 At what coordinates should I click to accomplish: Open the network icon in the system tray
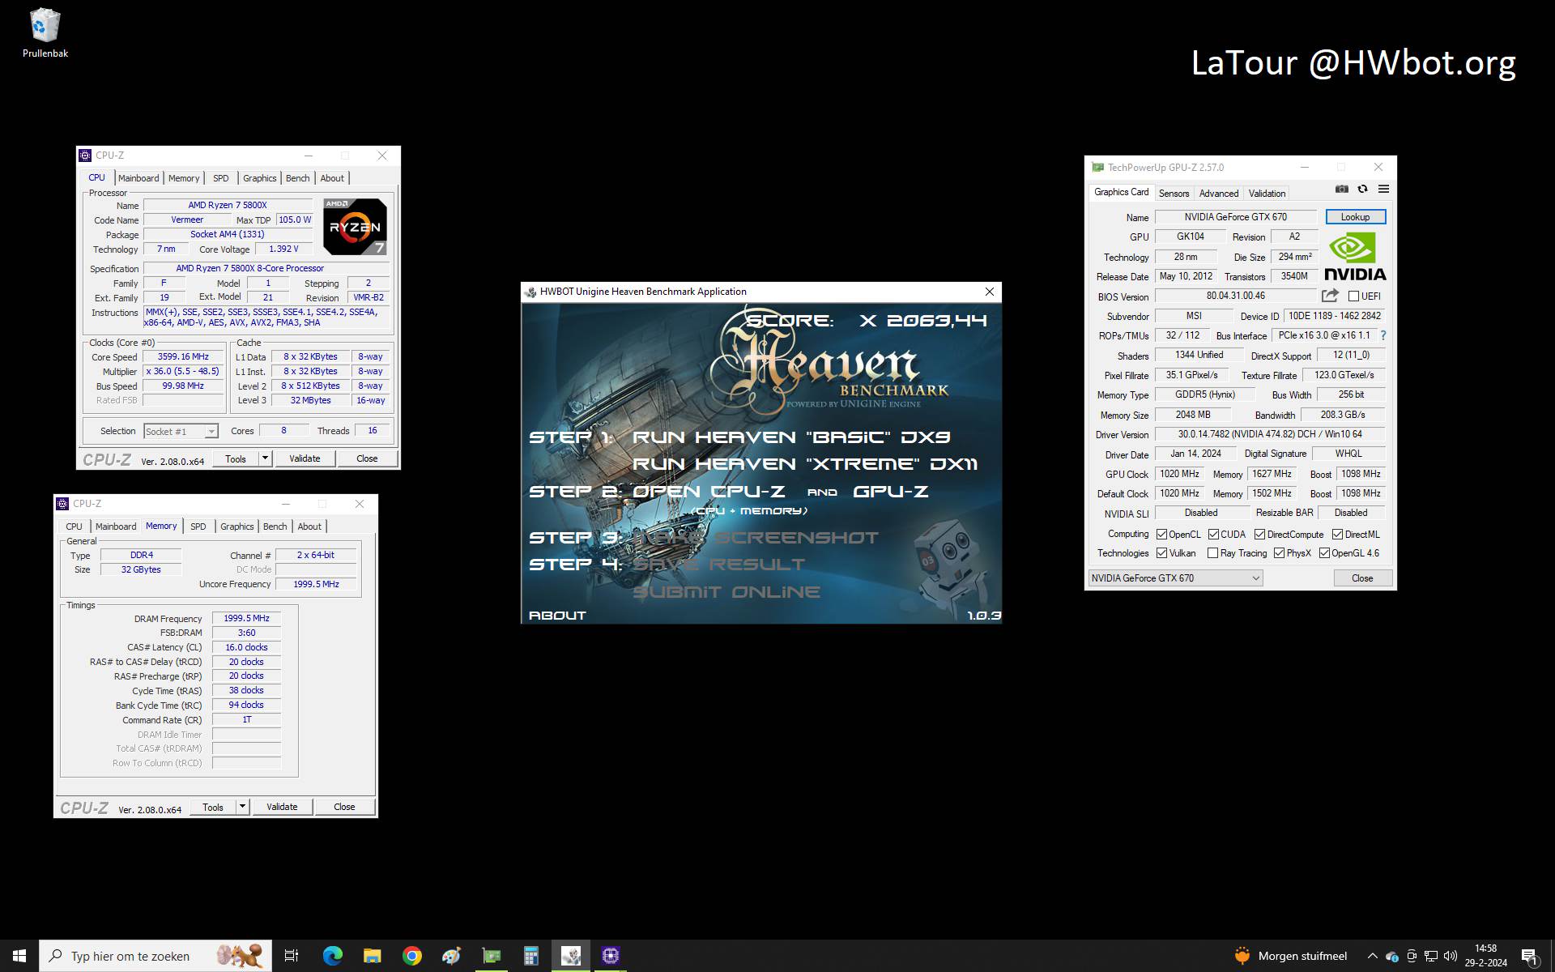1431,956
